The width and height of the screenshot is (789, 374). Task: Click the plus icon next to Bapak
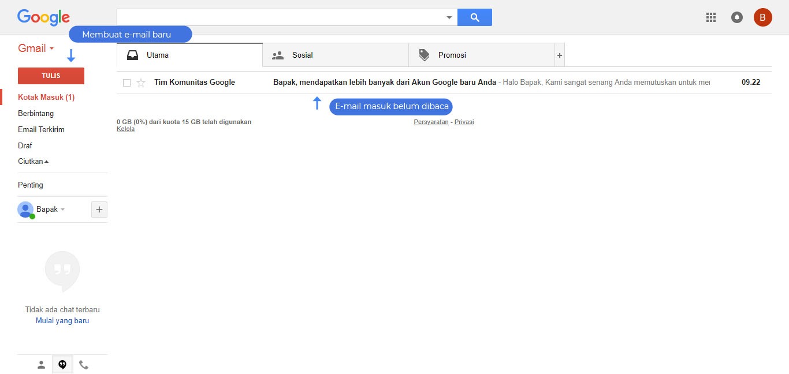[99, 210]
